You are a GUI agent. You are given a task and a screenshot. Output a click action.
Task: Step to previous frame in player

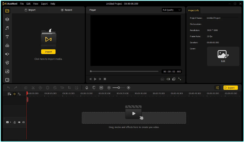click(x=90, y=79)
